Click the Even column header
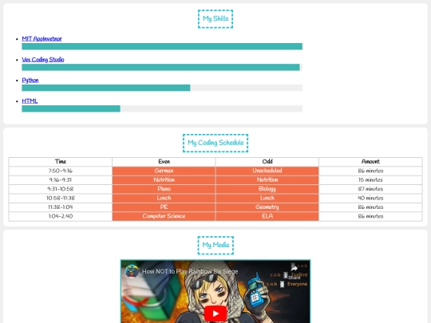This screenshot has width=431, height=323. tap(164, 161)
